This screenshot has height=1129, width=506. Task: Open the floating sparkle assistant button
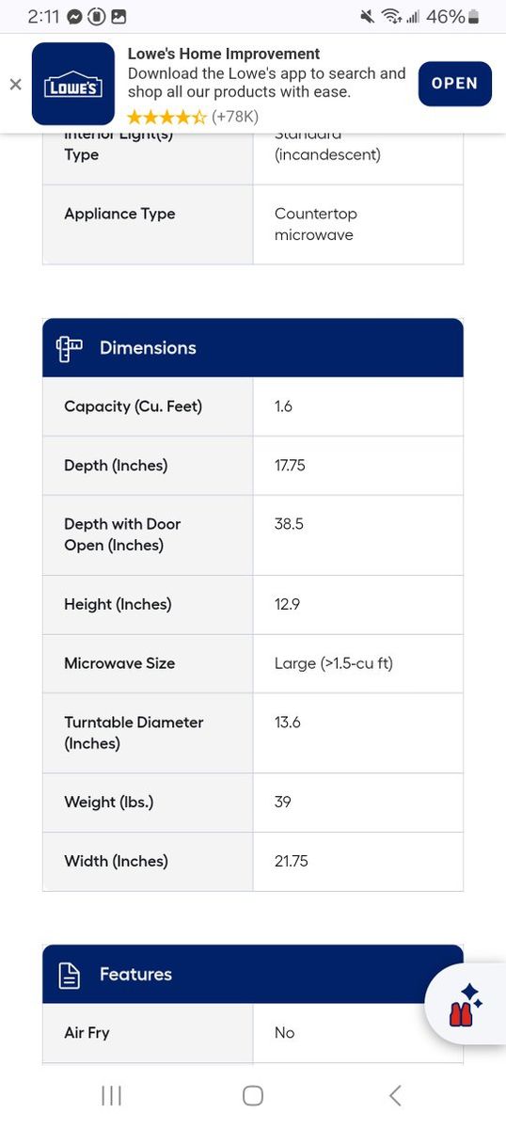coord(466,1006)
